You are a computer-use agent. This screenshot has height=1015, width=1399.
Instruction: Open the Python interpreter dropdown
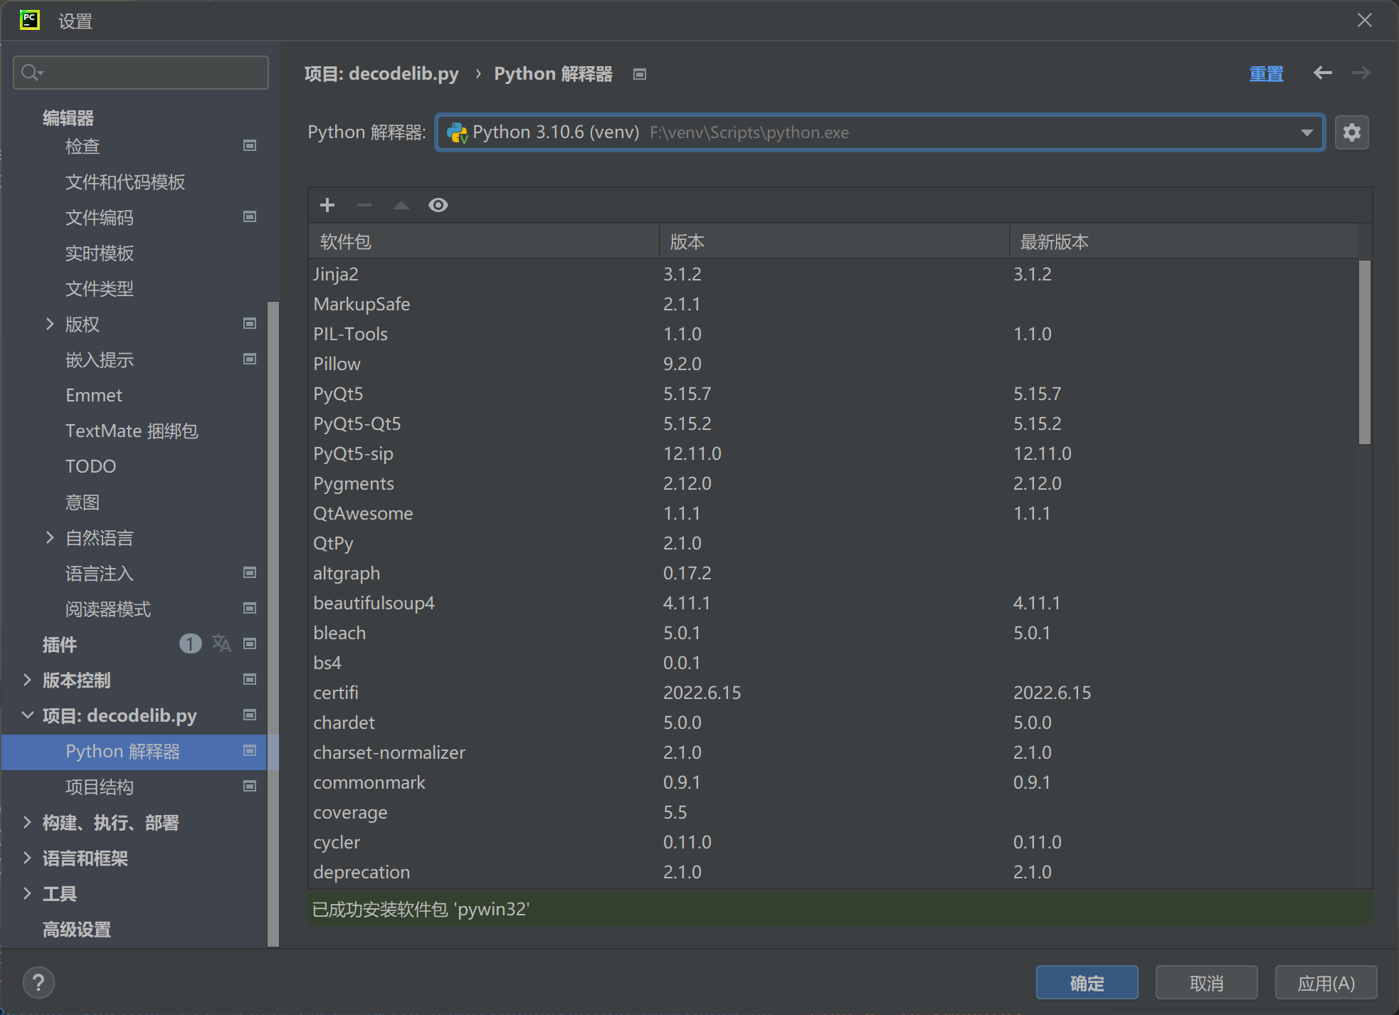point(1306,132)
